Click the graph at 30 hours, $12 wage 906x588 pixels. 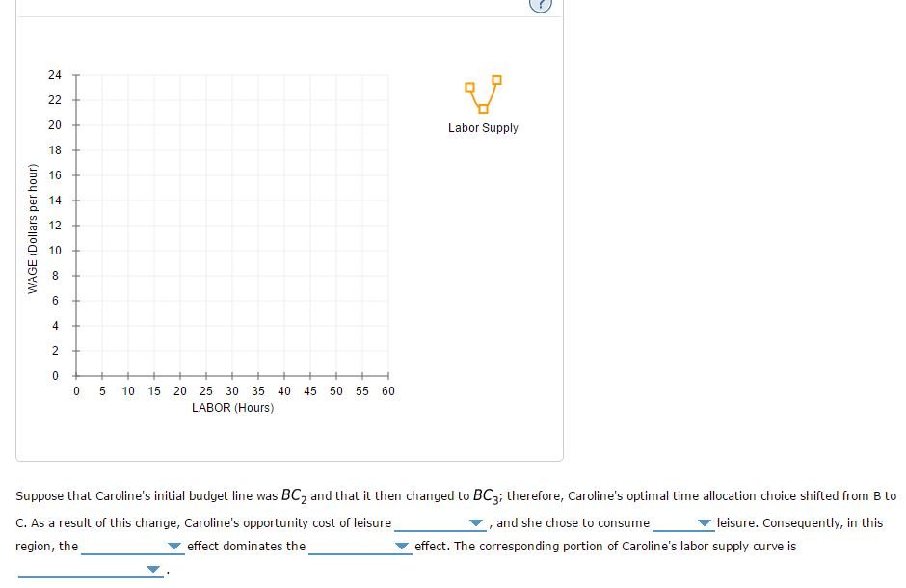coord(232,226)
